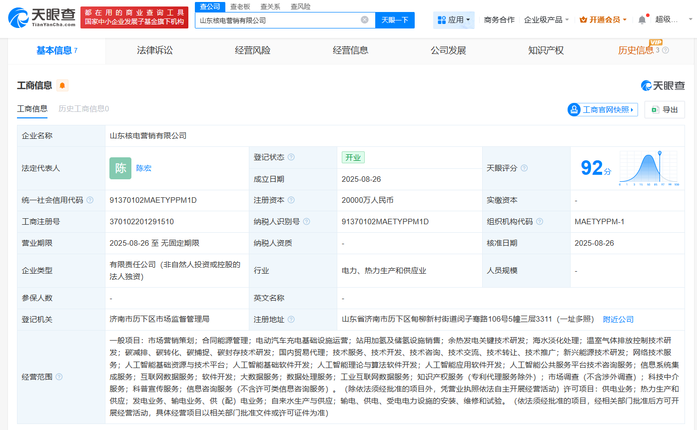Click the Excel icon in the 导出 button
Screen dimensions: 697x430
[656, 109]
